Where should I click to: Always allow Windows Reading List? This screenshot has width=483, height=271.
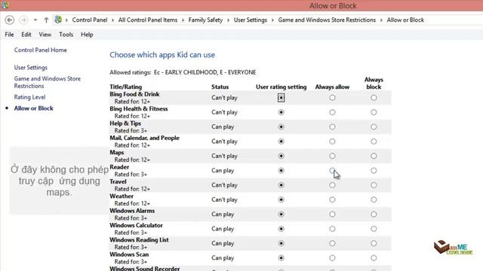point(332,243)
